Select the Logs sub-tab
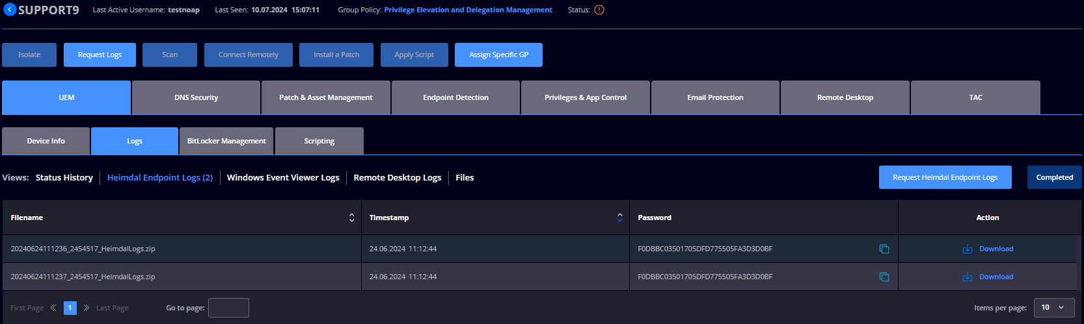The height and width of the screenshot is (324, 1084). coord(135,141)
